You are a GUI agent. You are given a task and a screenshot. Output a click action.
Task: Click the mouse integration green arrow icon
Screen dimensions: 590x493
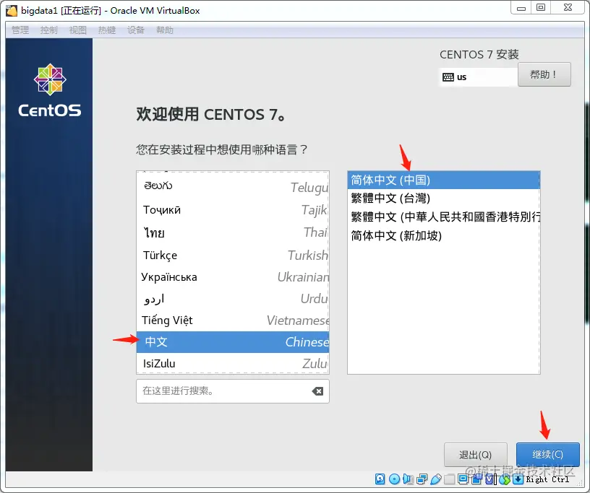[505, 479]
